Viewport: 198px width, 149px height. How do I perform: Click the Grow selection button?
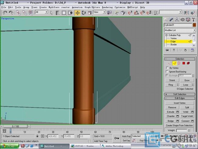tap(187, 80)
